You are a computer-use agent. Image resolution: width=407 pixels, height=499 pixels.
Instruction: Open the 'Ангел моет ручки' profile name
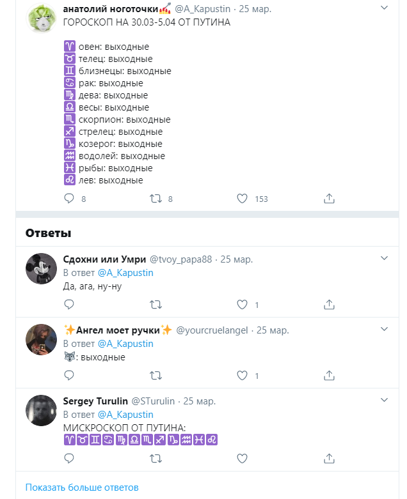pos(118,330)
